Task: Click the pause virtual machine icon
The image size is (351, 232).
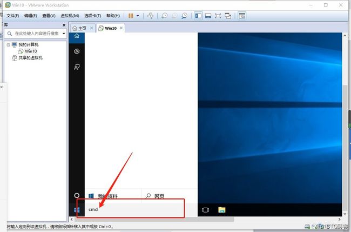Action: pyautogui.click(x=131, y=16)
